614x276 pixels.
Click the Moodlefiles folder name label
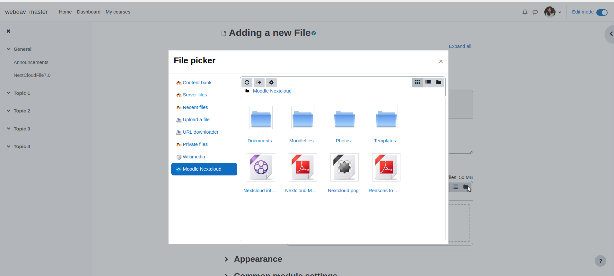[x=302, y=141]
